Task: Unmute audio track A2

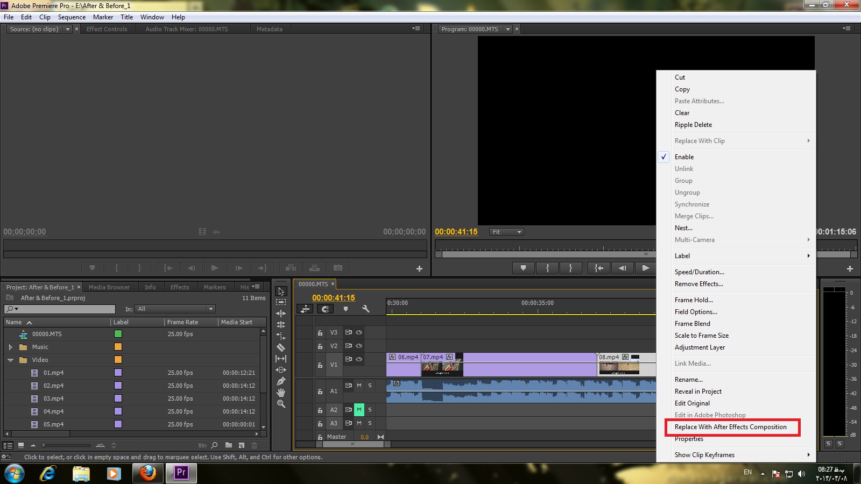Action: click(x=359, y=410)
